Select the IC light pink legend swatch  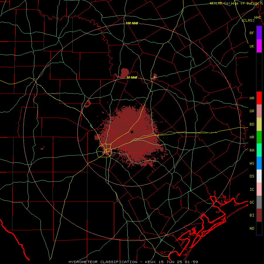259,189
